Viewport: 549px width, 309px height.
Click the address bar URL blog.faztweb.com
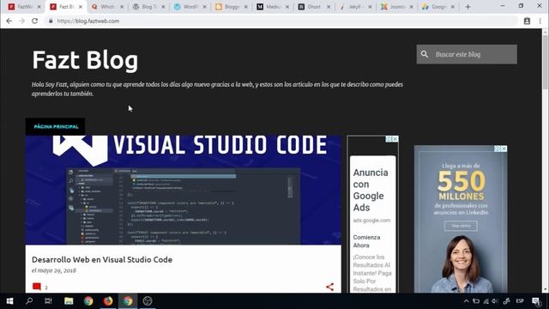88,21
